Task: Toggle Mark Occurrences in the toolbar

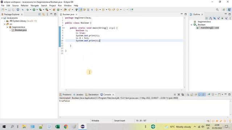Action: (80, 10)
